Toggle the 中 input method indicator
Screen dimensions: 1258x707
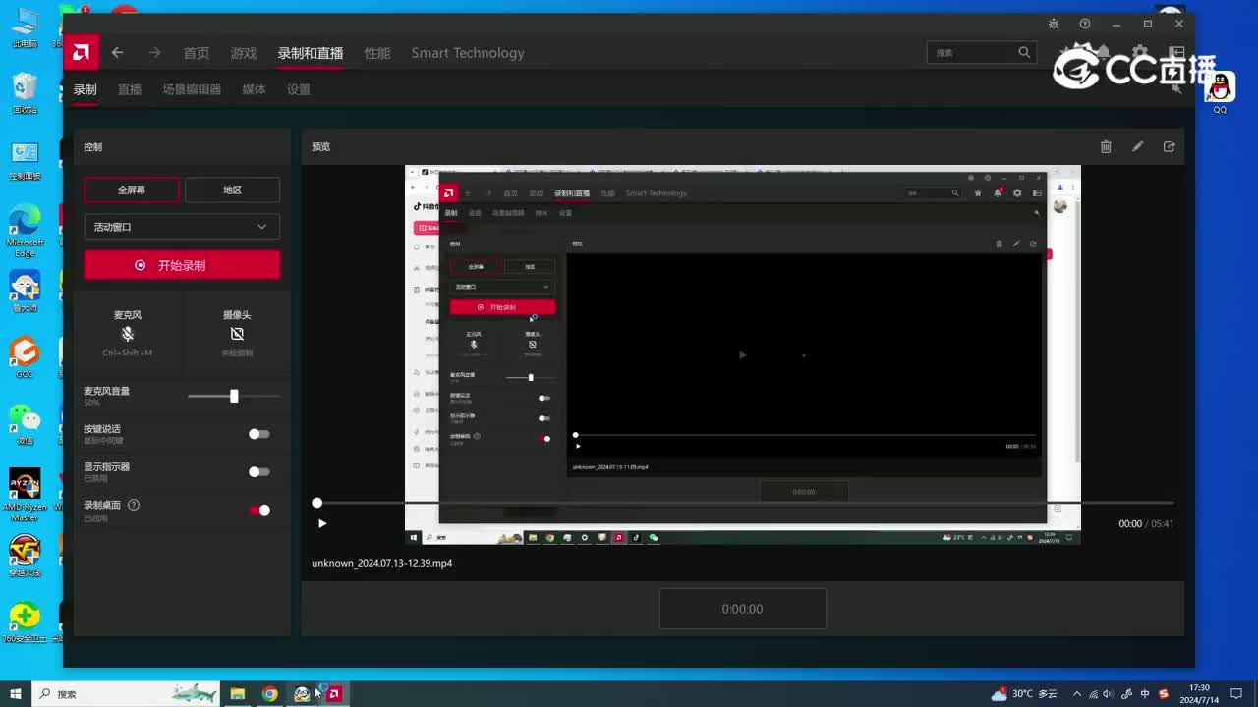click(1145, 694)
